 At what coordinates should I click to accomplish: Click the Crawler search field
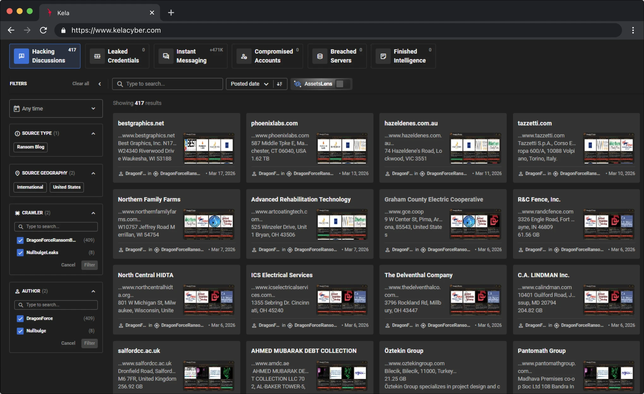pos(56,227)
